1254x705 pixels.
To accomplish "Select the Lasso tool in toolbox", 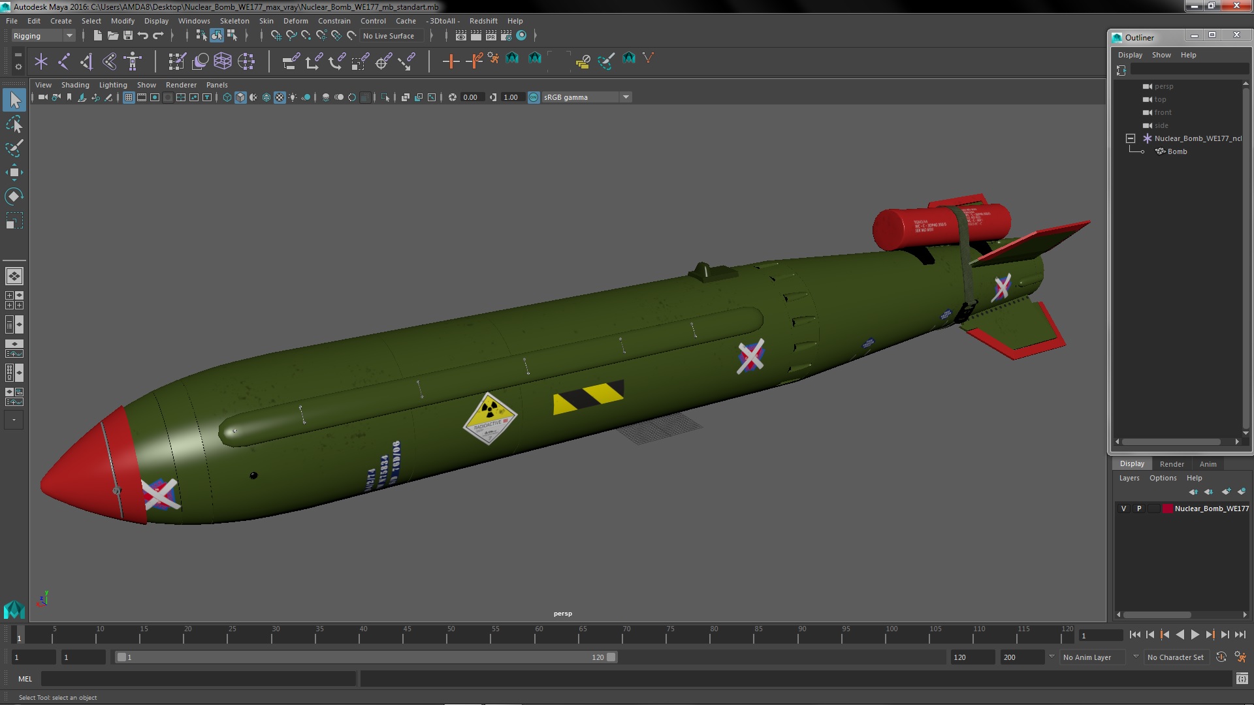I will [14, 124].
